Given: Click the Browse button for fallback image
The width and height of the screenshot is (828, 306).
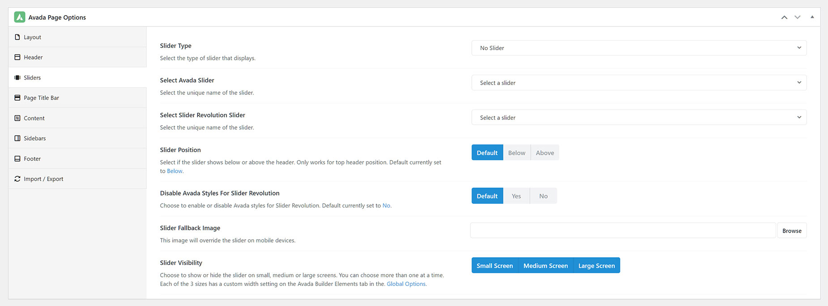Looking at the screenshot, I should pyautogui.click(x=792, y=231).
